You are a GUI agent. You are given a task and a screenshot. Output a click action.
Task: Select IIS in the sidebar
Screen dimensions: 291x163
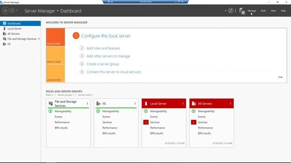point(20,44)
